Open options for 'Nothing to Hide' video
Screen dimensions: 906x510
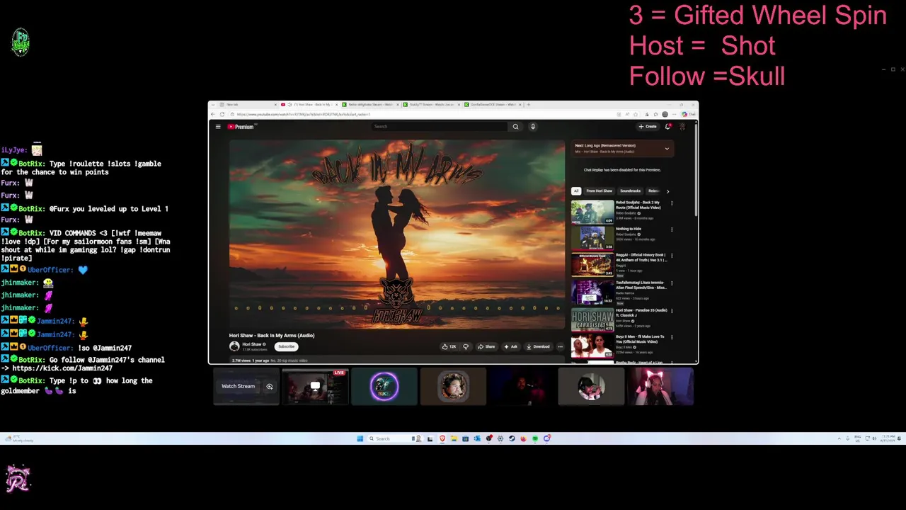(x=672, y=229)
